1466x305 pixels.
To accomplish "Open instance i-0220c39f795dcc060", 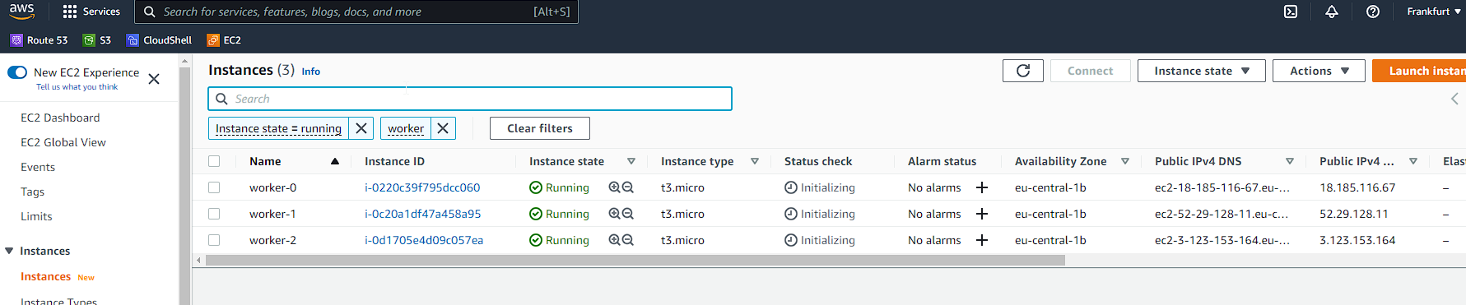I will (422, 187).
